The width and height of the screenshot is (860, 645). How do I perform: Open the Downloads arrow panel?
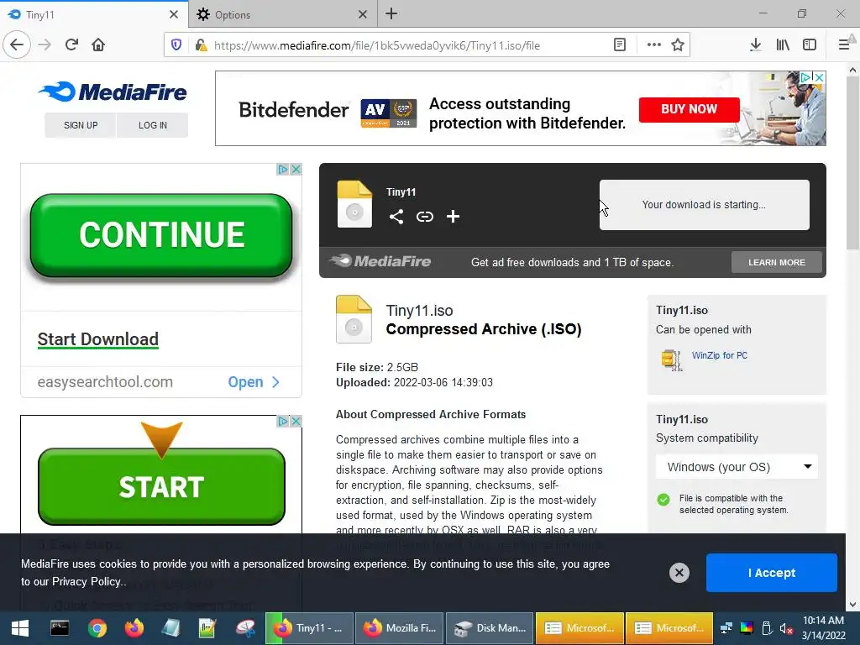coord(756,45)
